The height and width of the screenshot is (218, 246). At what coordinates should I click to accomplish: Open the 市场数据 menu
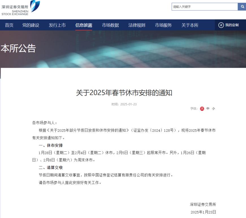point(110,25)
